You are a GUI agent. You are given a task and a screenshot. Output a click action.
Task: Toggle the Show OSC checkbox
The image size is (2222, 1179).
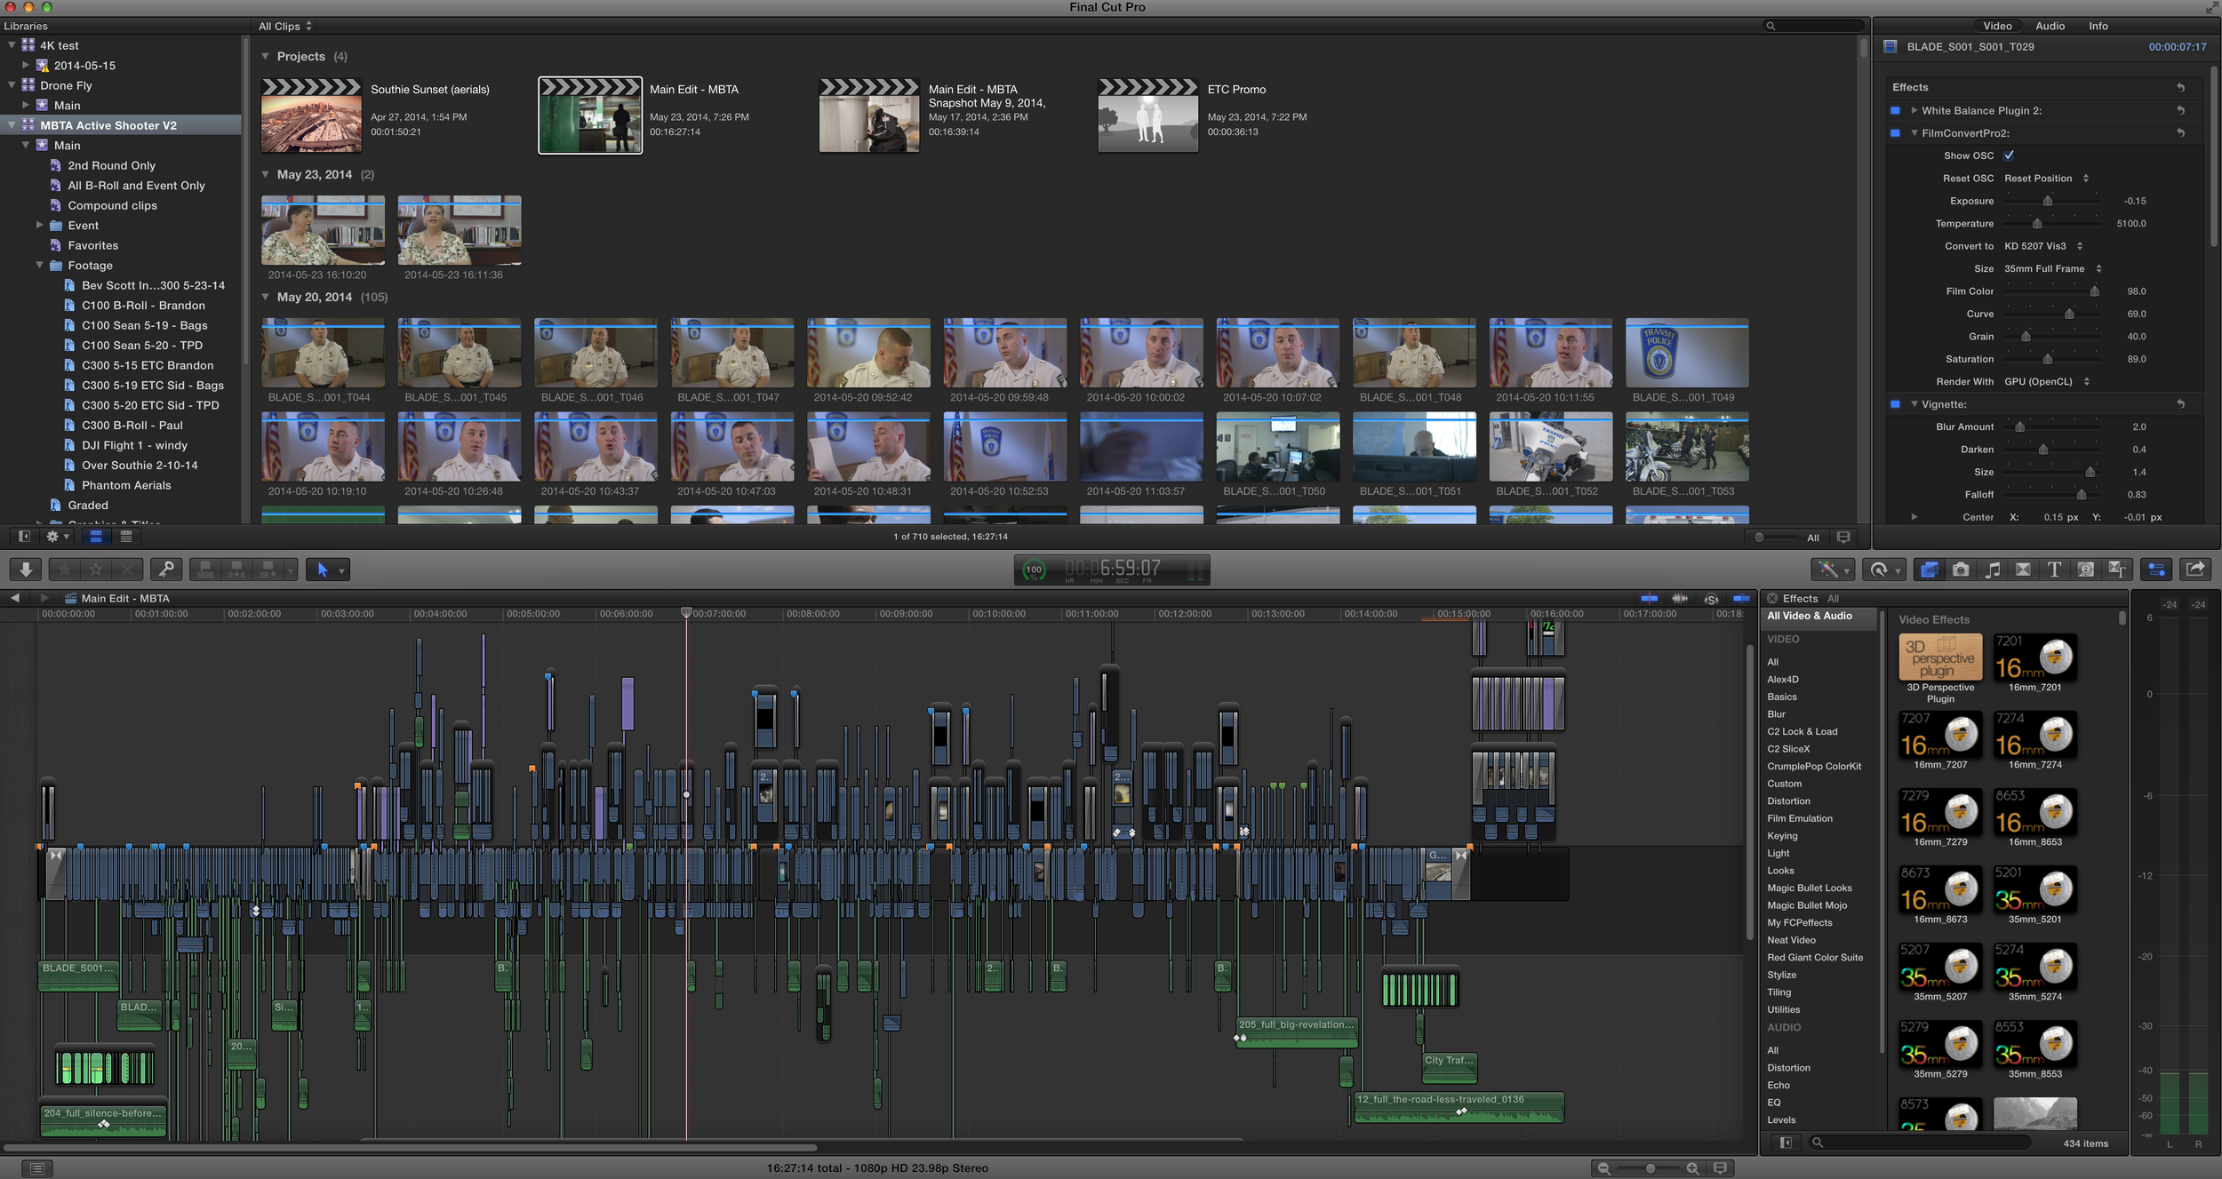pos(2010,155)
